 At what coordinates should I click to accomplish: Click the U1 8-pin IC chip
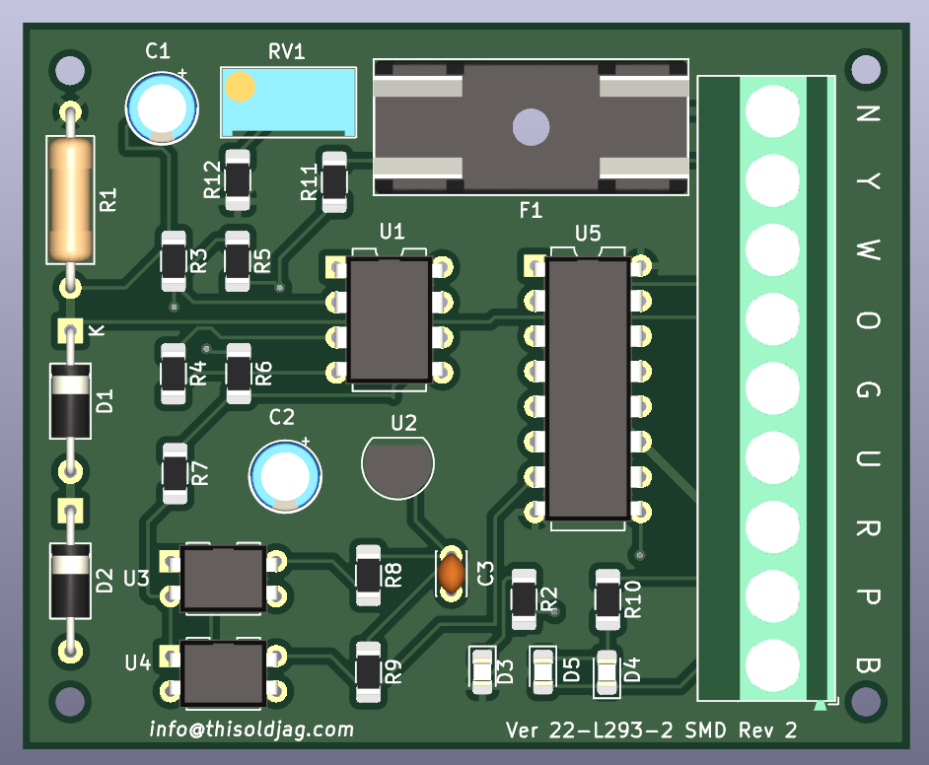click(390, 319)
